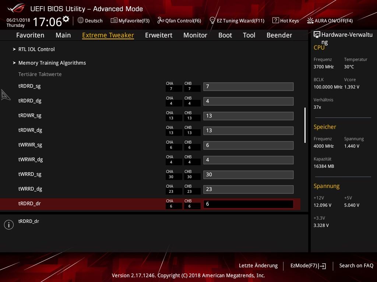The height and width of the screenshot is (282, 377).
Task: Open Qfan Control fan icon
Action: point(161,21)
